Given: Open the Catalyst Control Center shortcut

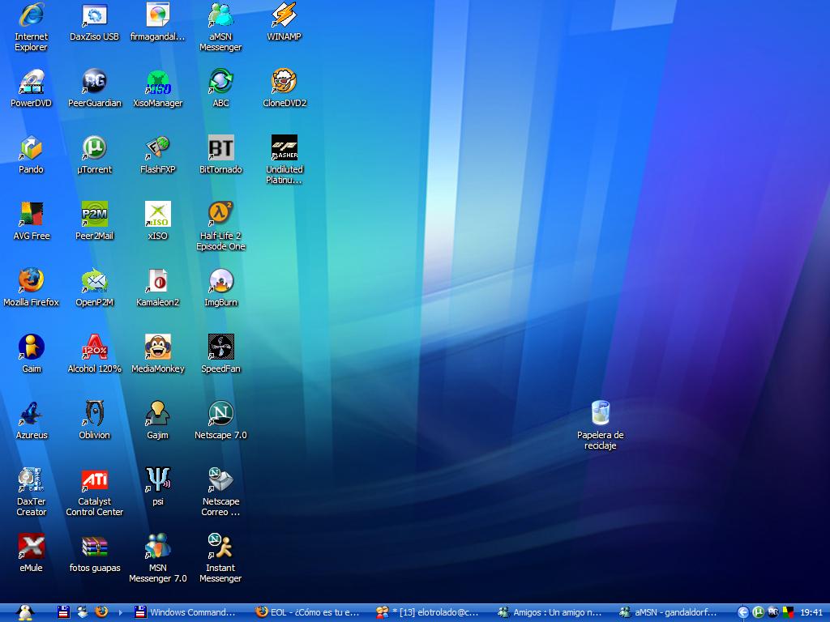Looking at the screenshot, I should 94,480.
